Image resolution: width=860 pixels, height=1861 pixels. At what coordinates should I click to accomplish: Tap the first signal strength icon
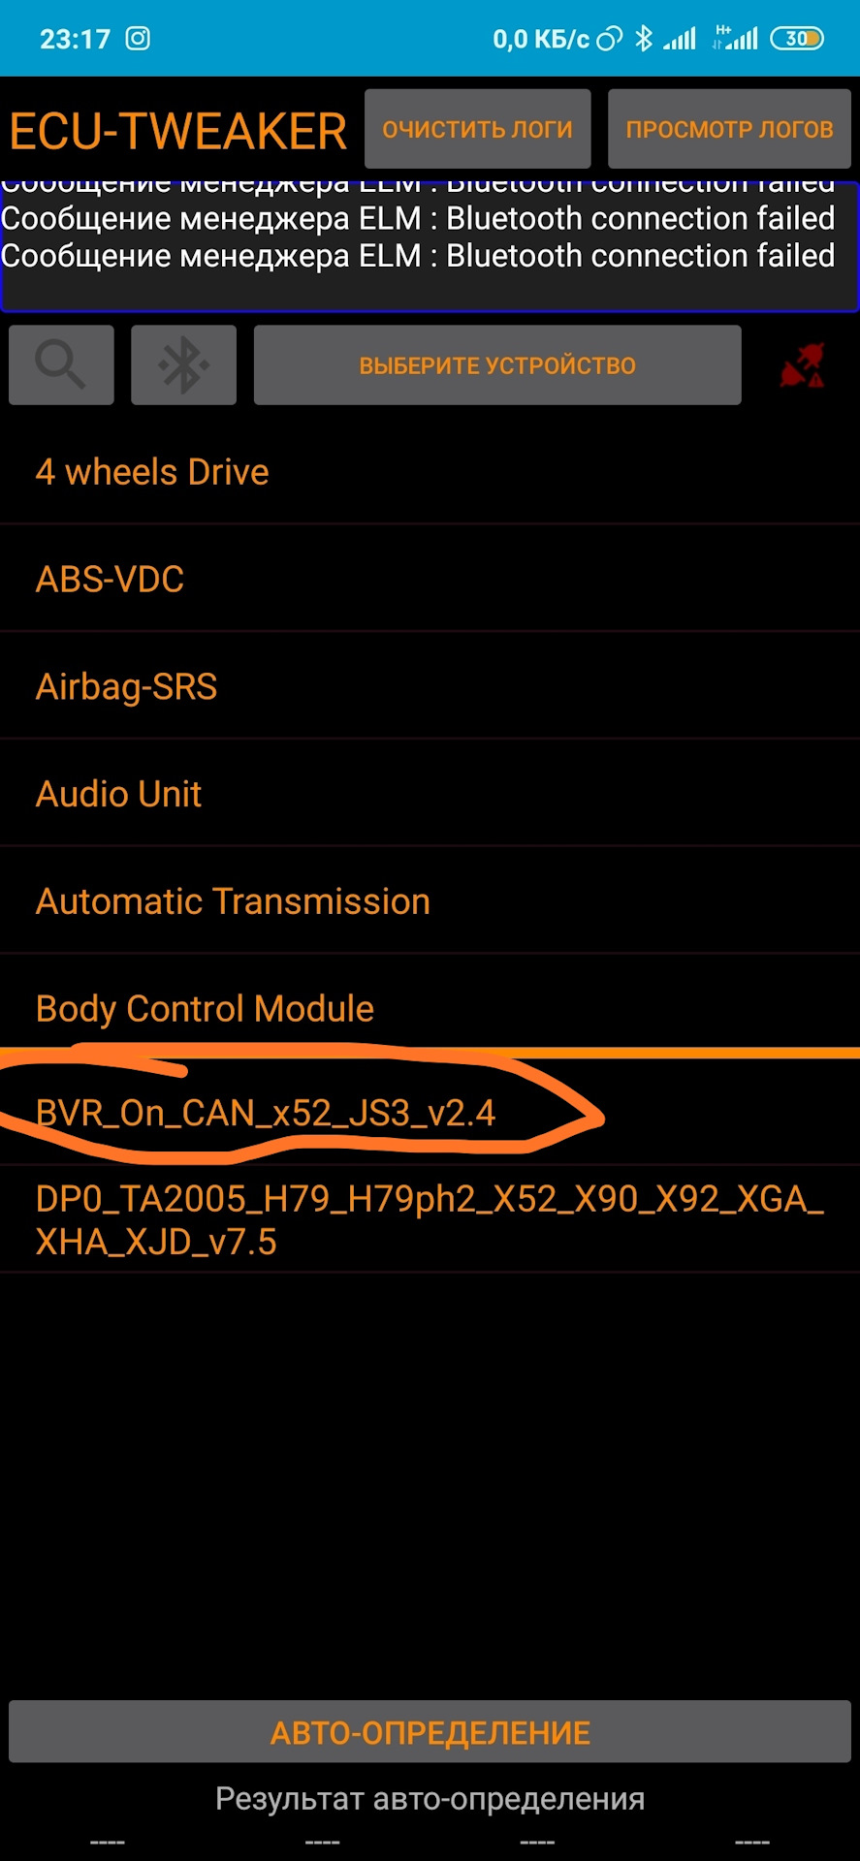pos(680,39)
